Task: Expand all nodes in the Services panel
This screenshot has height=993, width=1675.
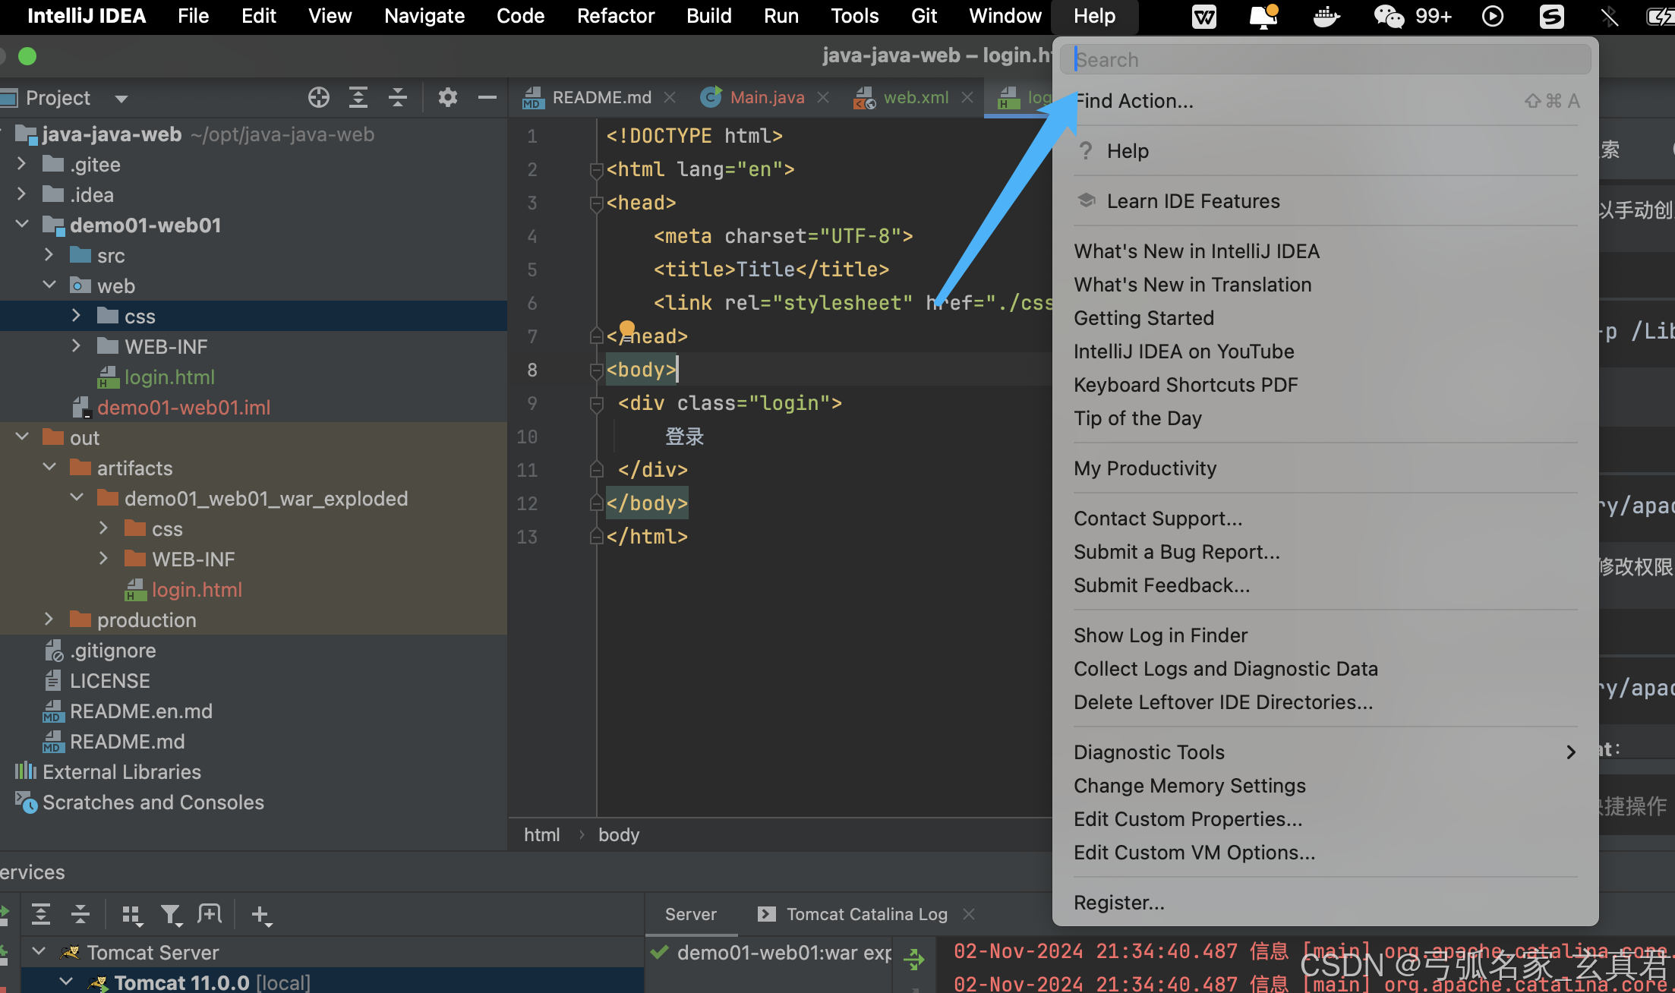Action: pos(41,914)
